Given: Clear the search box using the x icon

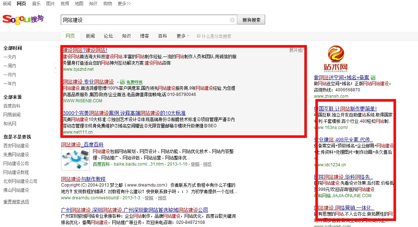Looking at the screenshot, I should pyautogui.click(x=232, y=20).
